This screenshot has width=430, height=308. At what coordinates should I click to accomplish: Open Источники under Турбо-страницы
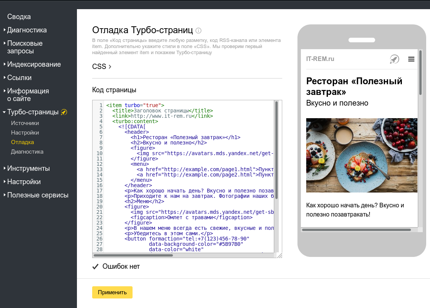[25, 123]
